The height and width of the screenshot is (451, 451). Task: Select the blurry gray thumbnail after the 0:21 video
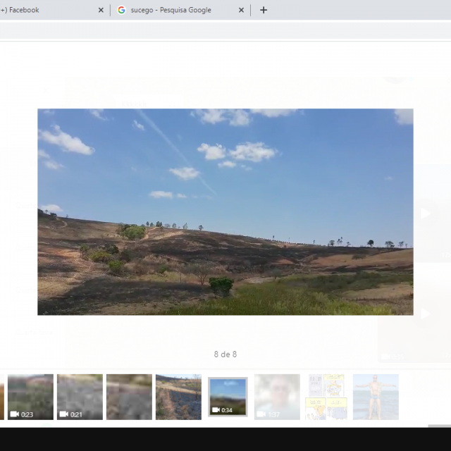129,397
